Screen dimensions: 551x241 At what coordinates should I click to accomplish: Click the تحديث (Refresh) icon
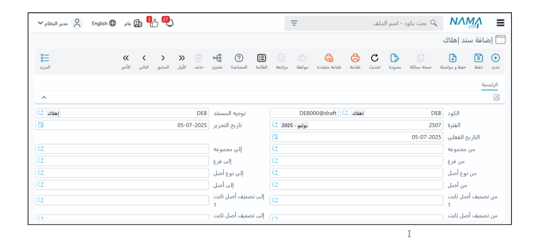click(x=374, y=58)
